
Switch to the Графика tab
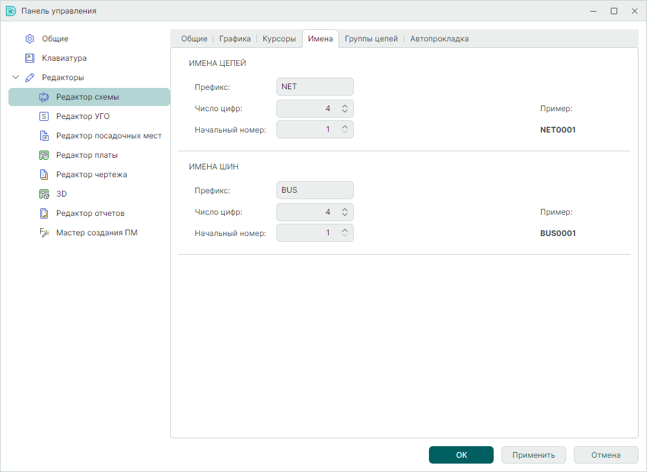pyautogui.click(x=235, y=39)
